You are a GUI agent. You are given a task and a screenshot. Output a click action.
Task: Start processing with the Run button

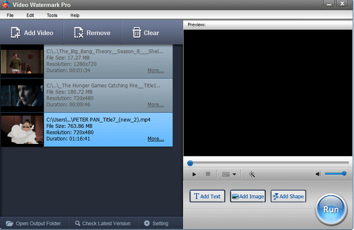click(331, 209)
